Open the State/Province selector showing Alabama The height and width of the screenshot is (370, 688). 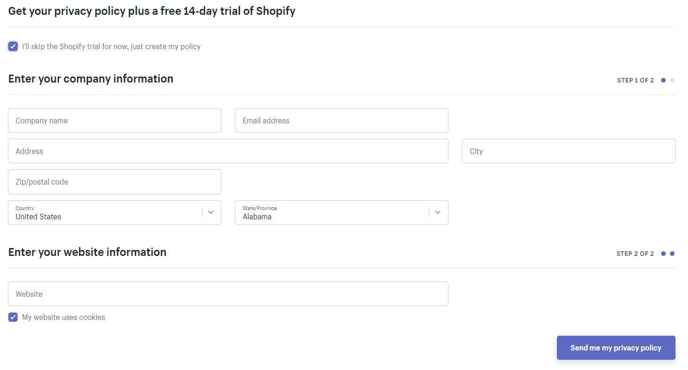pyautogui.click(x=341, y=212)
